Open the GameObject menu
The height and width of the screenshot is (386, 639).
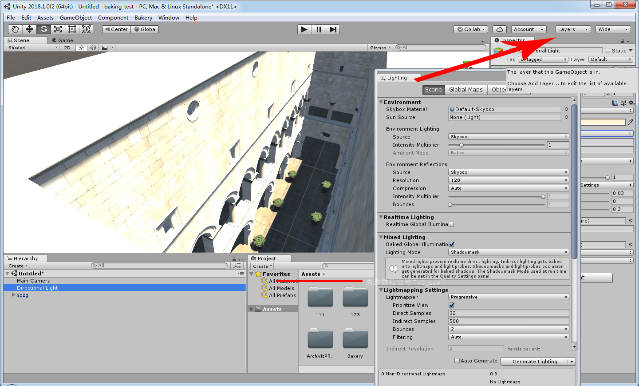(x=76, y=18)
